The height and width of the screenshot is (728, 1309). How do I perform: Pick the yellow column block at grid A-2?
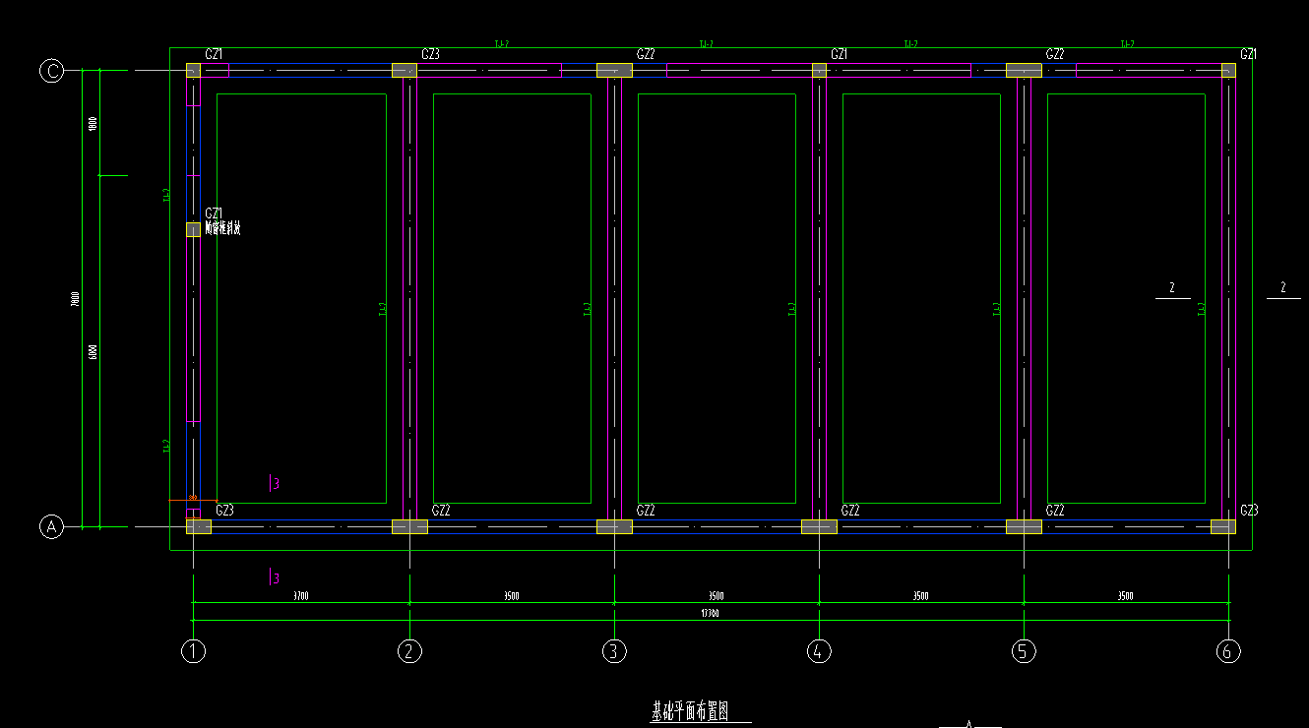click(409, 526)
